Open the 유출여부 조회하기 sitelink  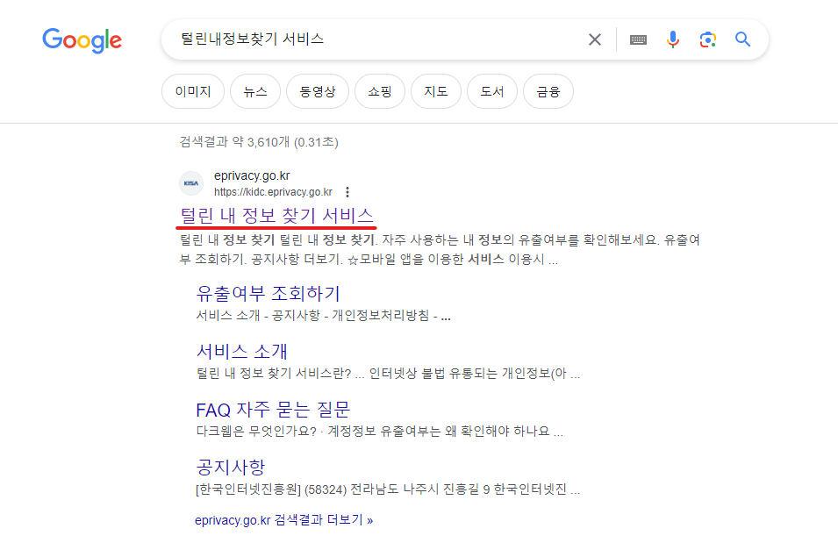coord(268,293)
